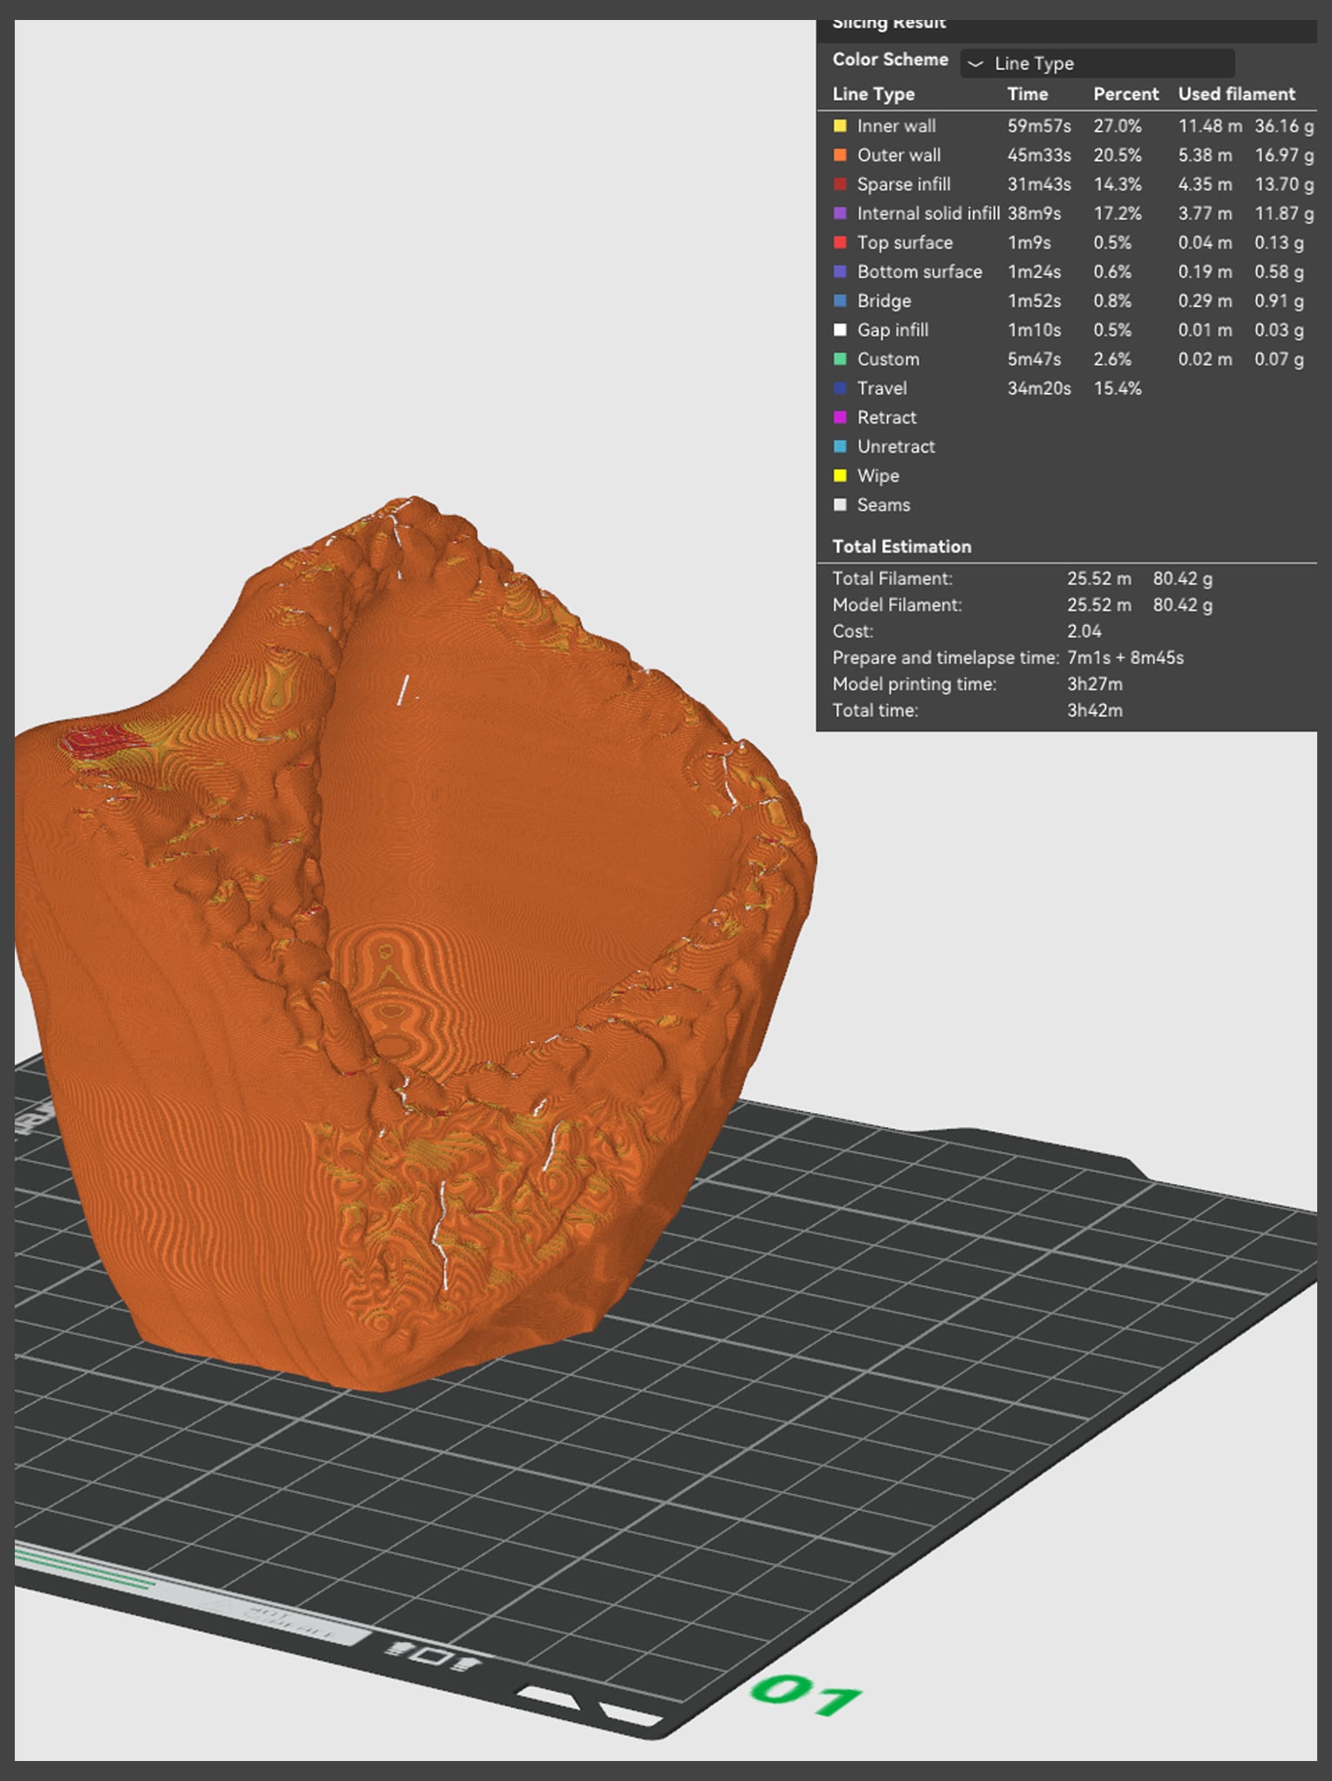Toggle Bridge blue swatch visibility
Screen dimensions: 1332x1781
click(x=840, y=301)
